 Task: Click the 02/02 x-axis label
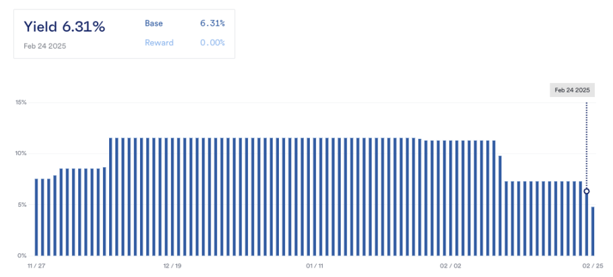tap(450, 266)
